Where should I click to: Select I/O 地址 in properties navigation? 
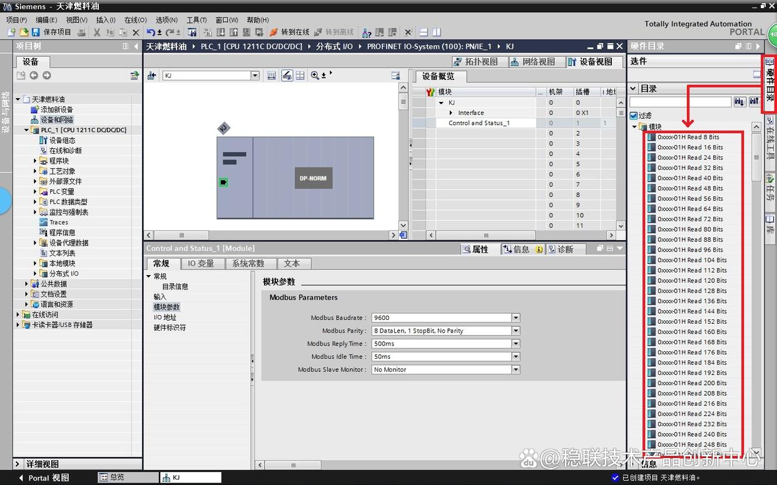tap(165, 317)
